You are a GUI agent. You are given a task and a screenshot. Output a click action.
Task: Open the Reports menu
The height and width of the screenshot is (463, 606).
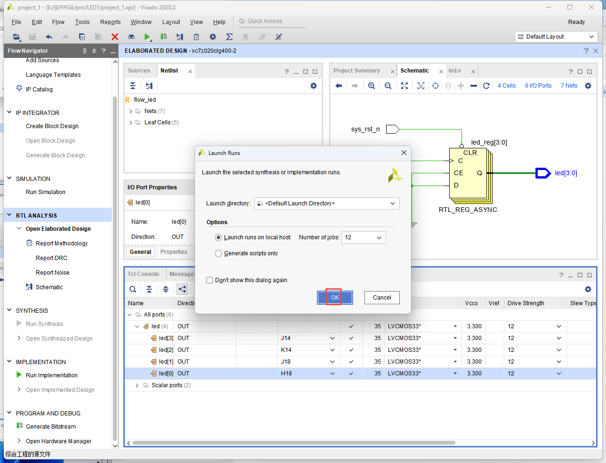(x=110, y=22)
